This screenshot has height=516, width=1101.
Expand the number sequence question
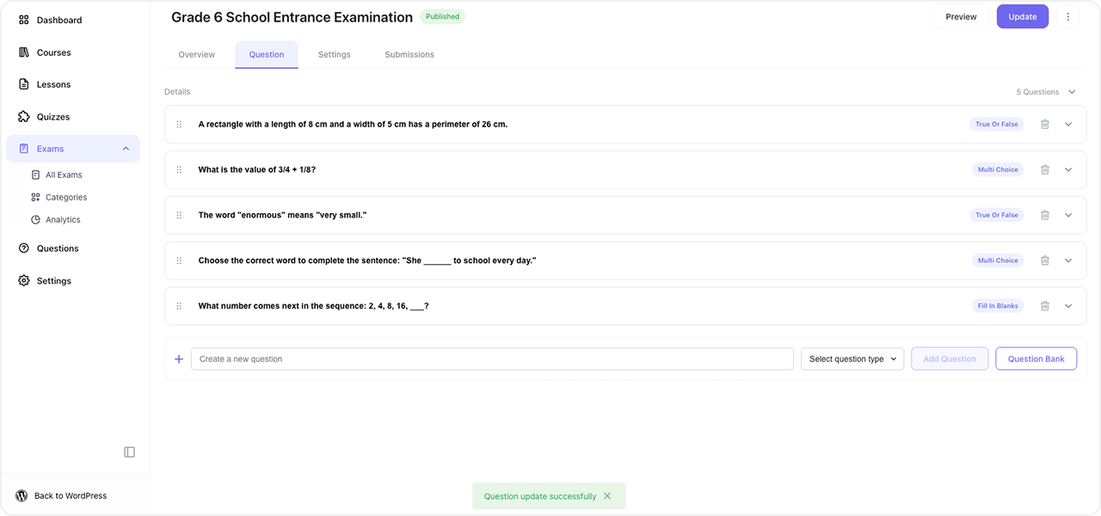tap(1068, 306)
